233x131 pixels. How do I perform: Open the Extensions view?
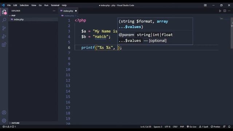coord(4,44)
